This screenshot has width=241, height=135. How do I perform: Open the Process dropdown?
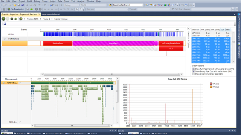[112, 9]
